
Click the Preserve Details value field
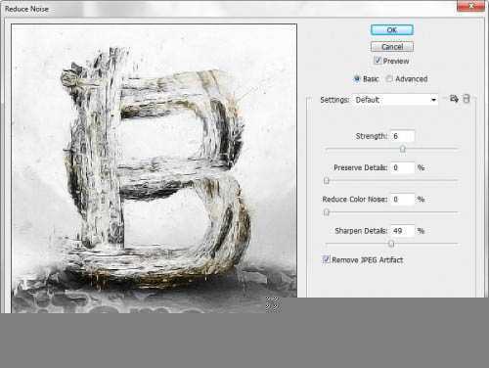click(403, 167)
